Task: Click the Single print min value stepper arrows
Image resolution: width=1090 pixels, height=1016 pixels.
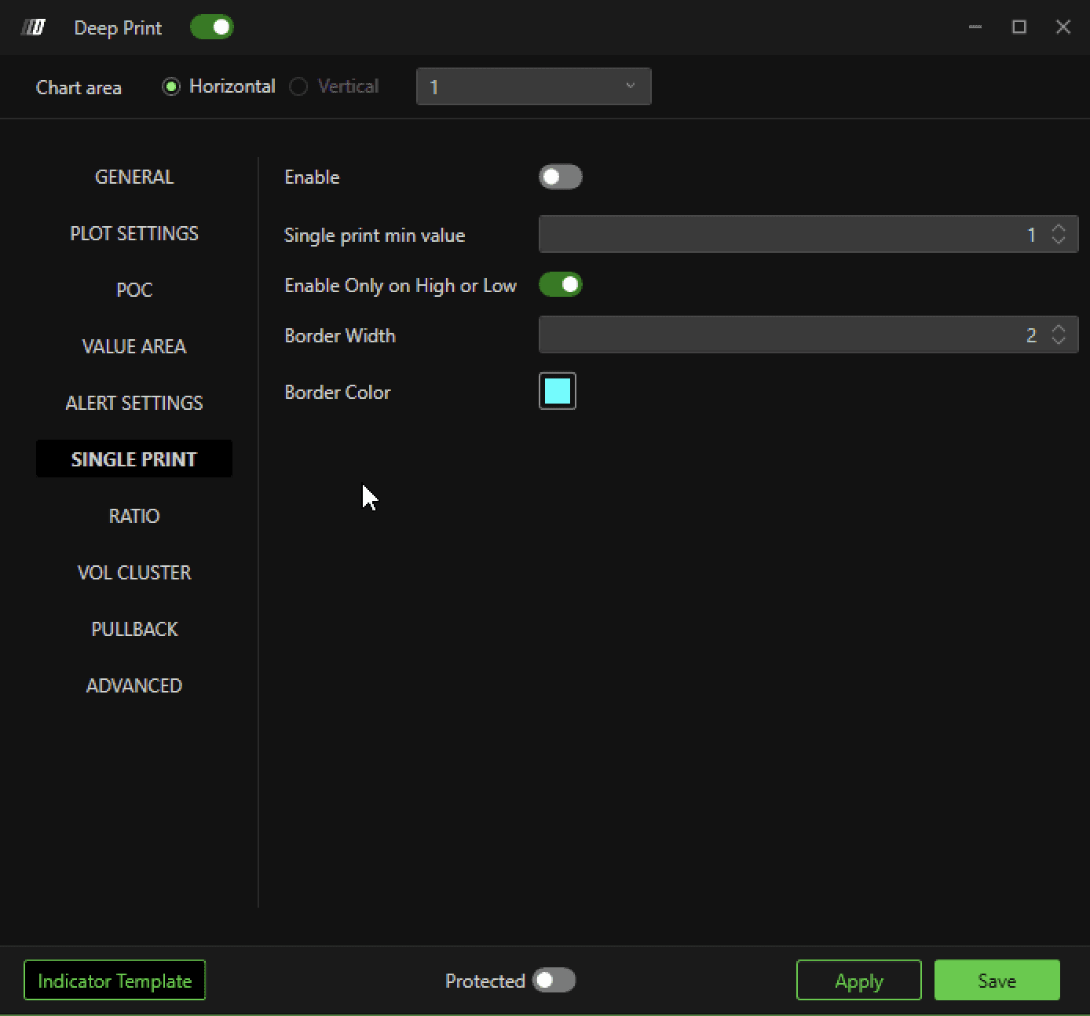Action: pos(1059,234)
